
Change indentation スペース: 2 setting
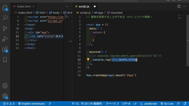112,104
